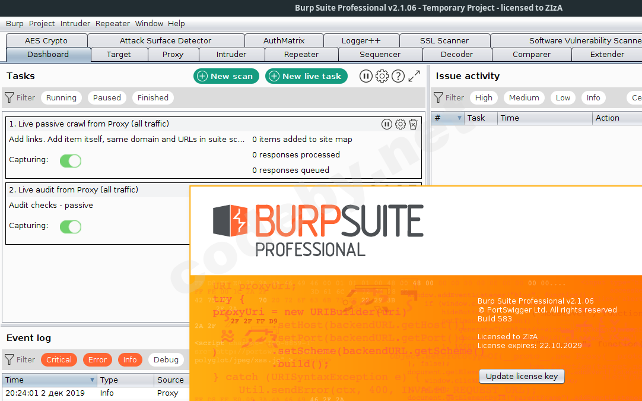The image size is (642, 401).
Task: Open the Help menu
Action: click(x=176, y=23)
